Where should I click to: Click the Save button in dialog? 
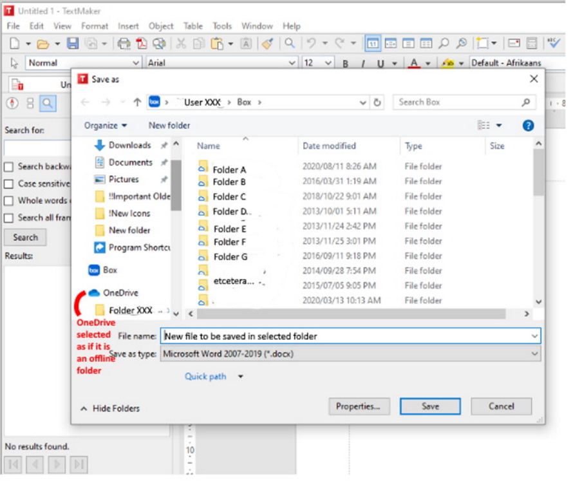click(x=430, y=406)
